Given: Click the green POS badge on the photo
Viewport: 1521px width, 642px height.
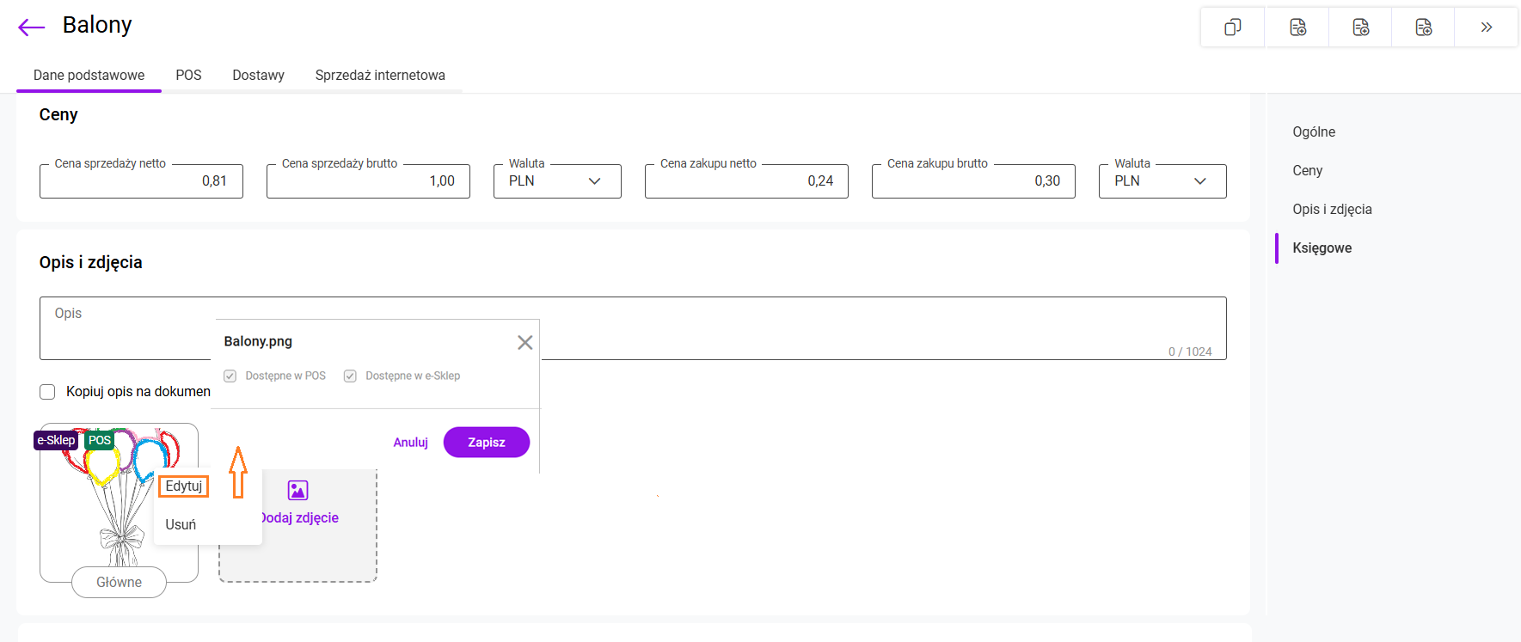Looking at the screenshot, I should (100, 440).
